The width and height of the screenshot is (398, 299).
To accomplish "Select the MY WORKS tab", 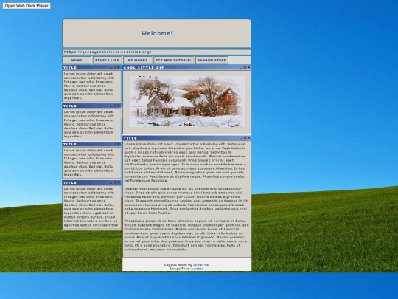I will pyautogui.click(x=138, y=61).
